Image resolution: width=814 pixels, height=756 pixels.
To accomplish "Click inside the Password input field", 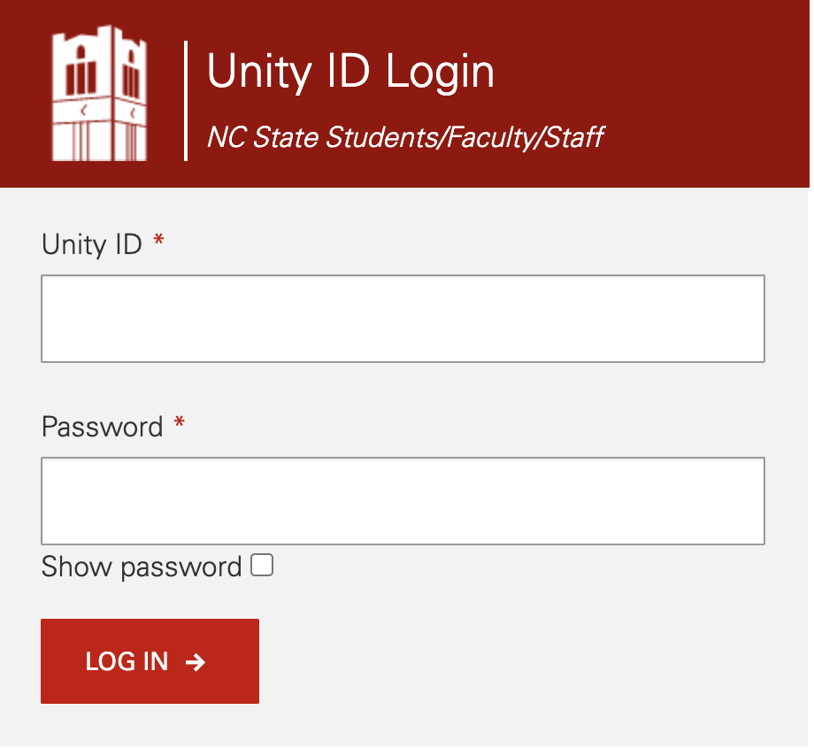I will [x=403, y=501].
